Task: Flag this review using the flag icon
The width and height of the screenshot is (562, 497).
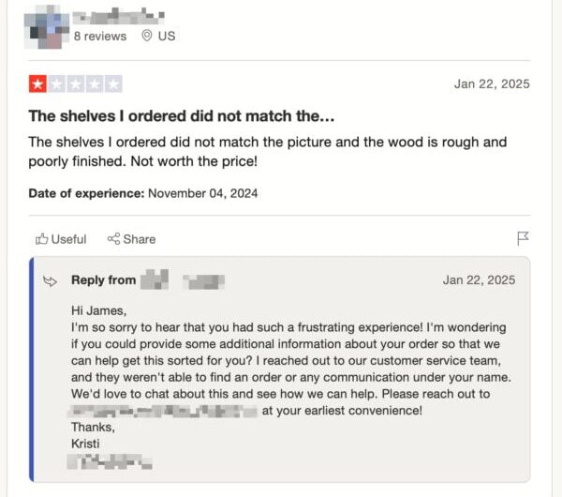Action: [524, 239]
